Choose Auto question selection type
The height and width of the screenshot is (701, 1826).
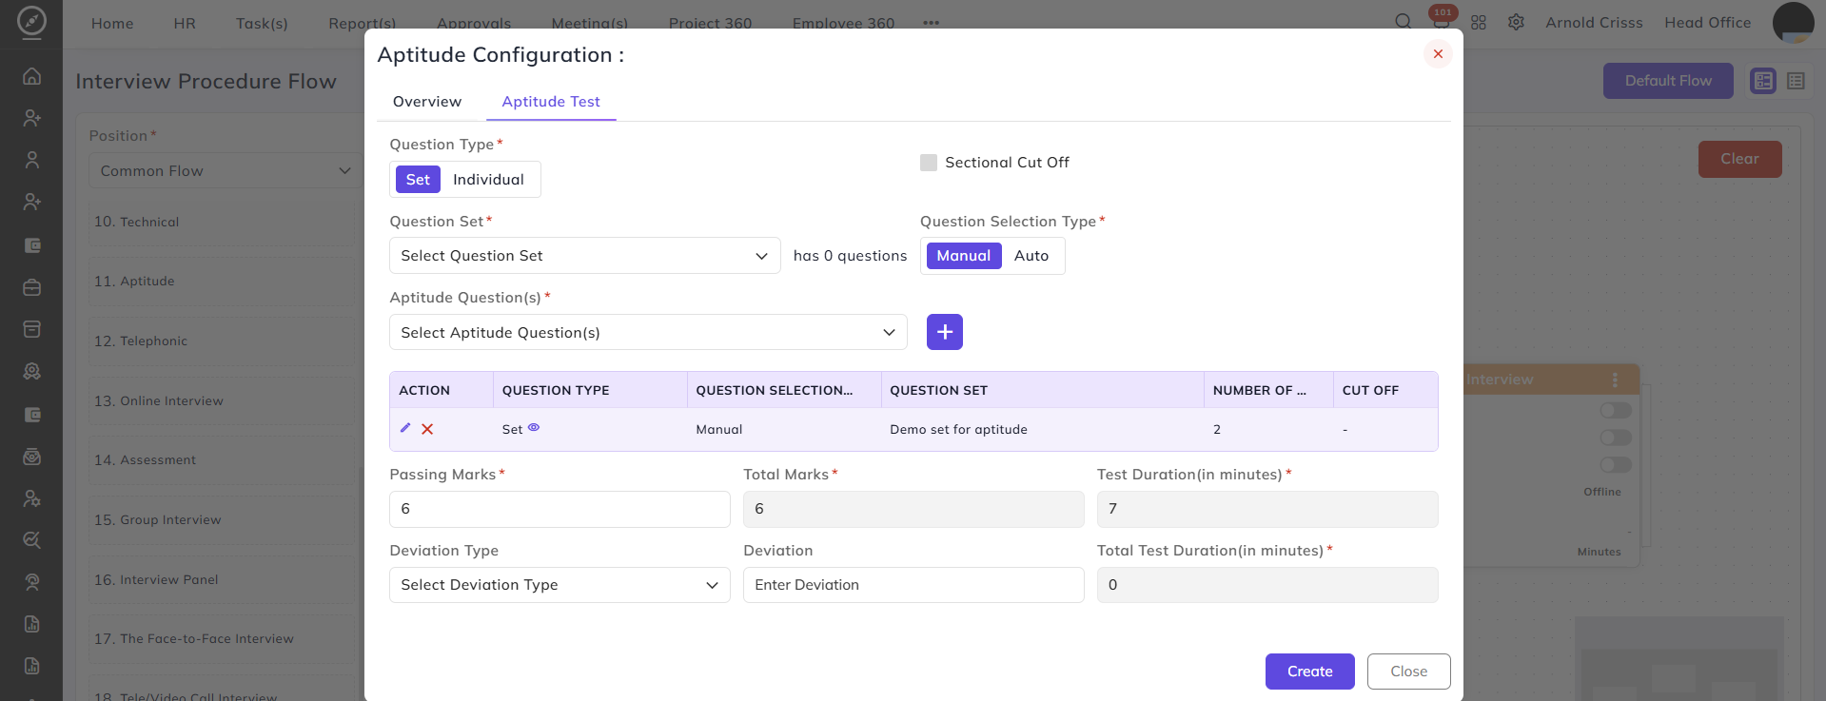tap(1031, 256)
